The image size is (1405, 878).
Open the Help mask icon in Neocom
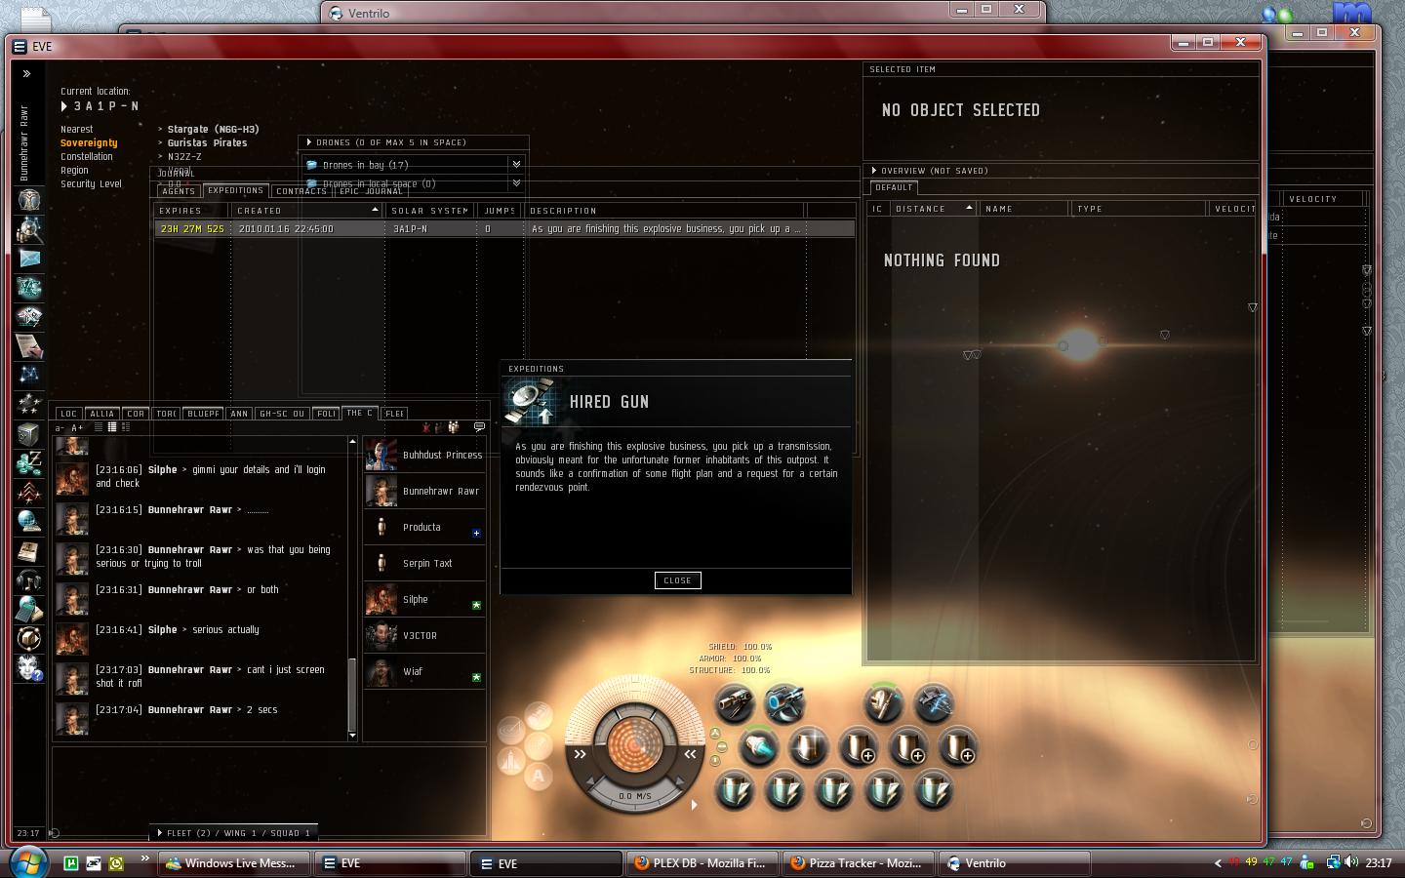click(29, 667)
